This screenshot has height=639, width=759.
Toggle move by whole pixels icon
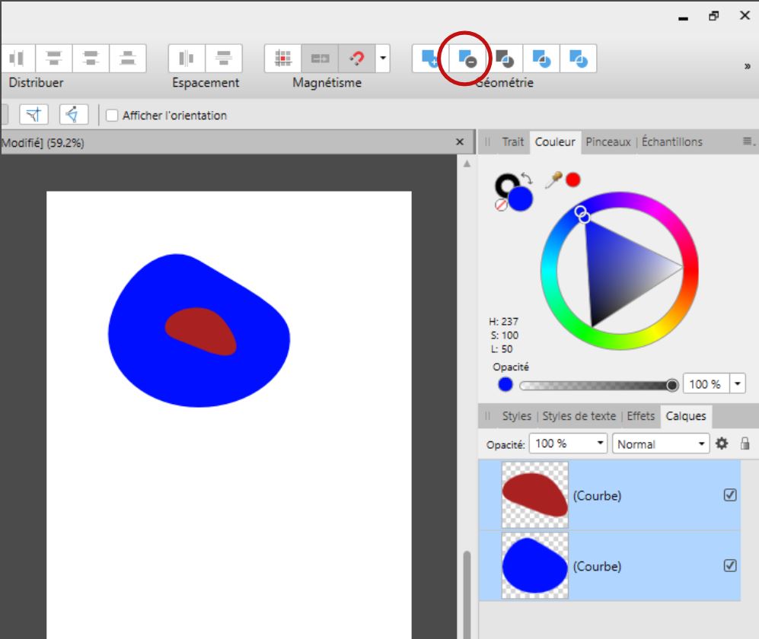(320, 59)
